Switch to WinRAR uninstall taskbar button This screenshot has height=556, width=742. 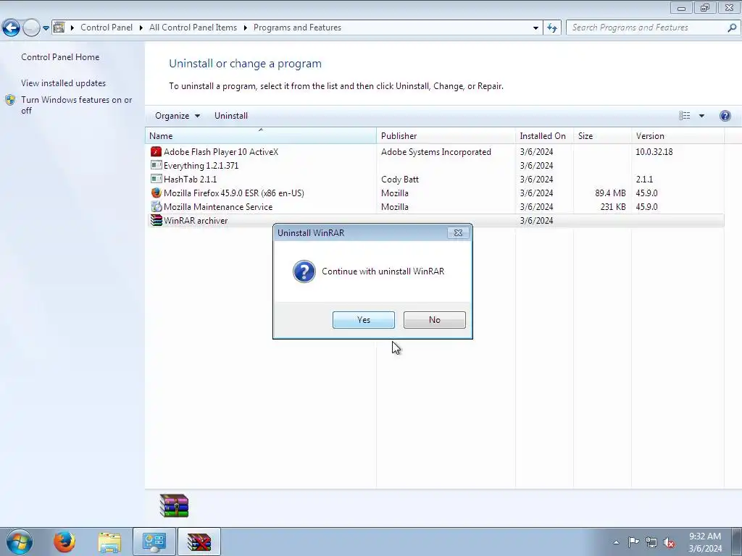coord(199,542)
